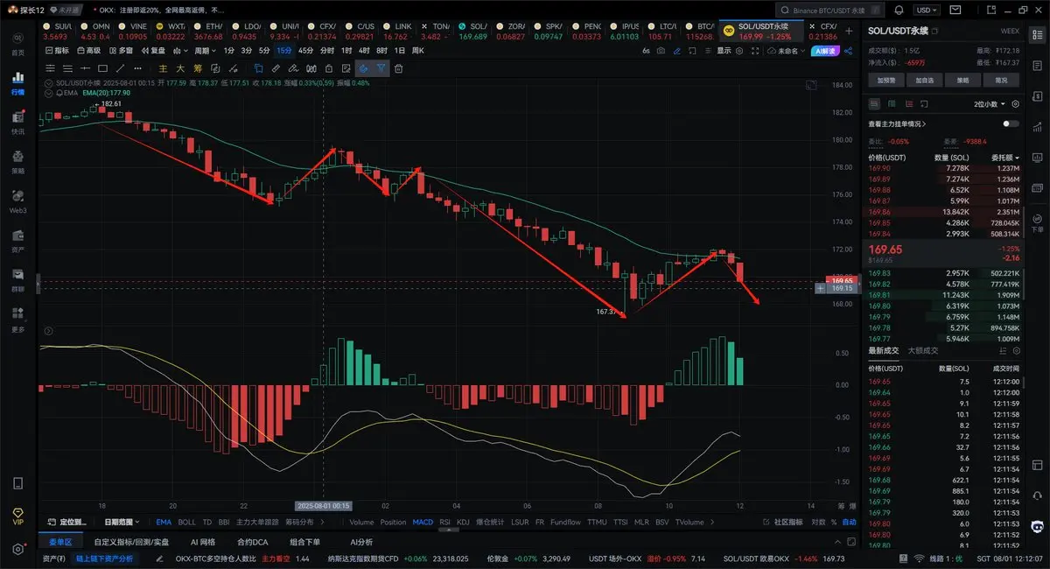Click order book ask price 169.90
Image resolution: width=1050 pixels, height=569 pixels.
[x=879, y=168]
